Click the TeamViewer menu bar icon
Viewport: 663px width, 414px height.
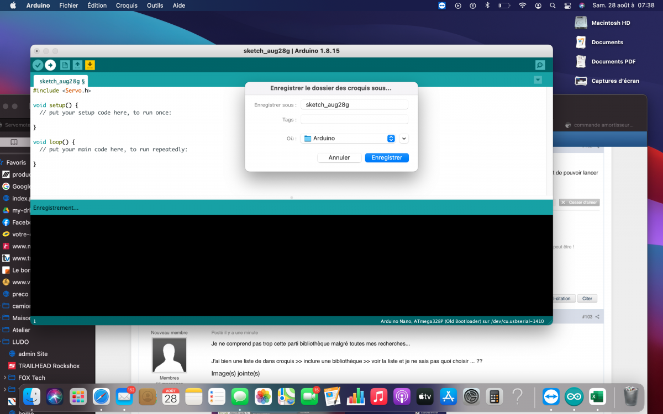click(x=442, y=6)
